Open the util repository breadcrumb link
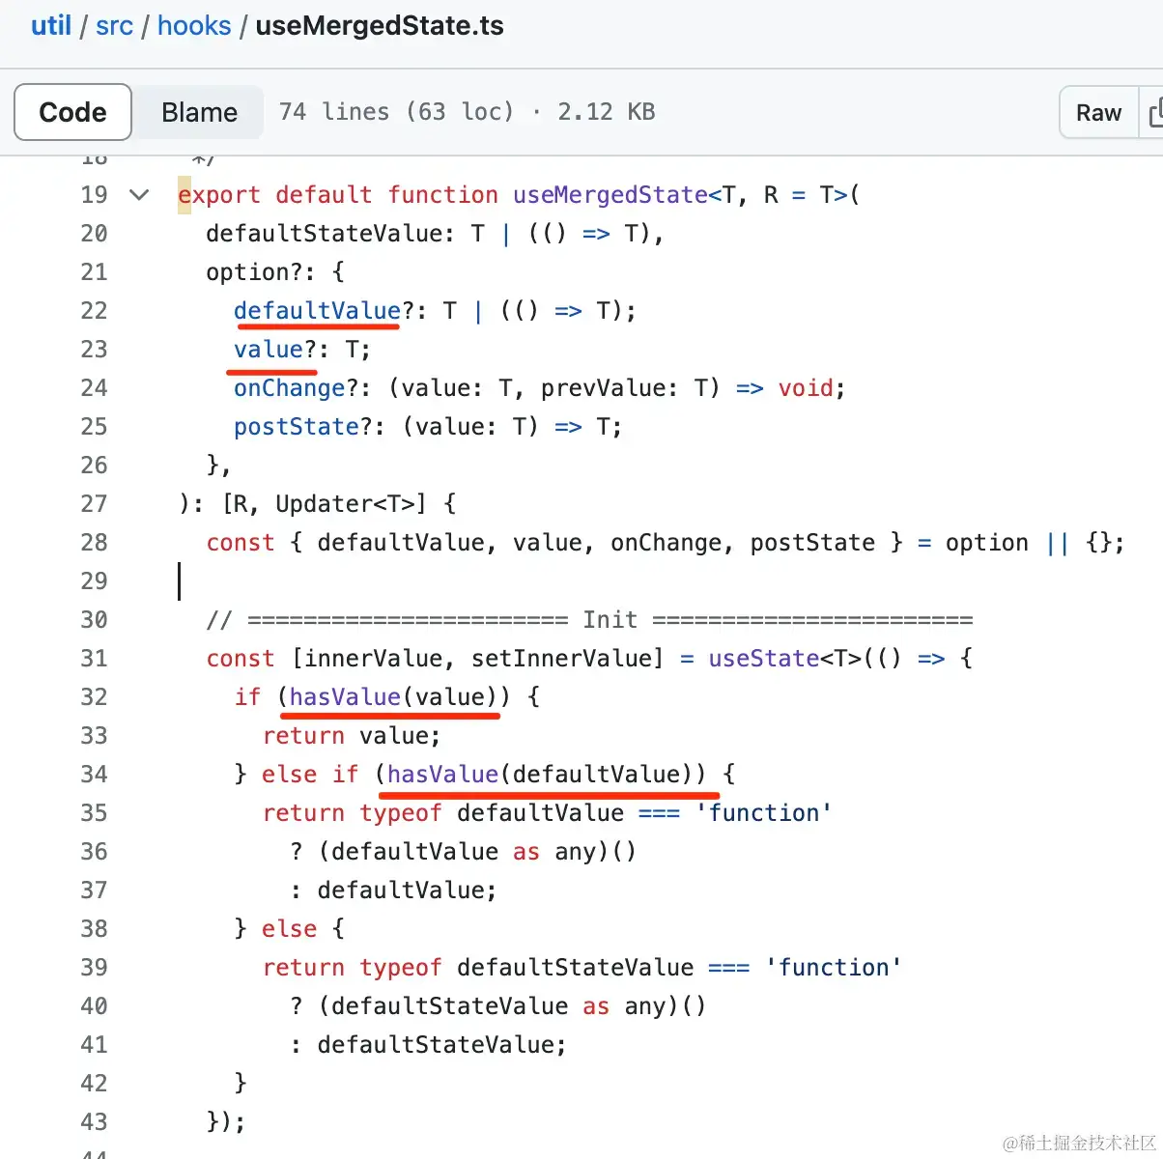The height and width of the screenshot is (1159, 1163). [x=51, y=25]
